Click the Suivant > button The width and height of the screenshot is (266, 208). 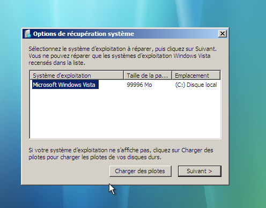click(199, 171)
